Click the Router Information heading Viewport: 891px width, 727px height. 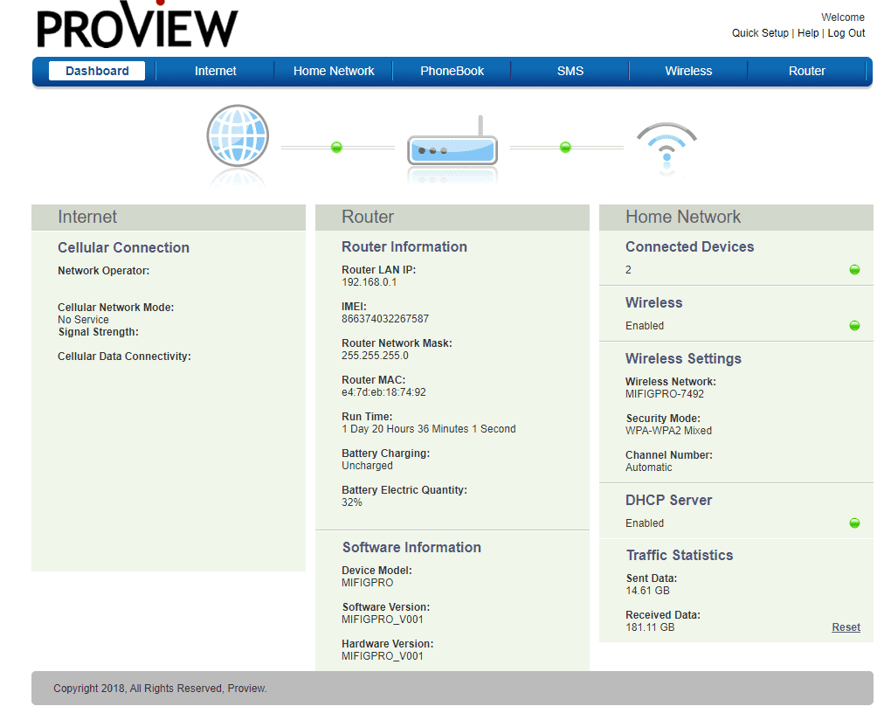coord(404,246)
